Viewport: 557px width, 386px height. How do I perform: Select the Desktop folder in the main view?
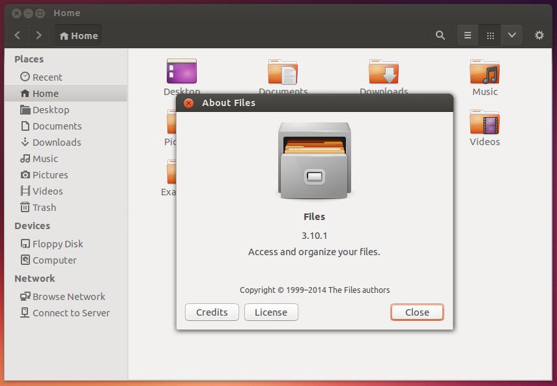click(182, 71)
